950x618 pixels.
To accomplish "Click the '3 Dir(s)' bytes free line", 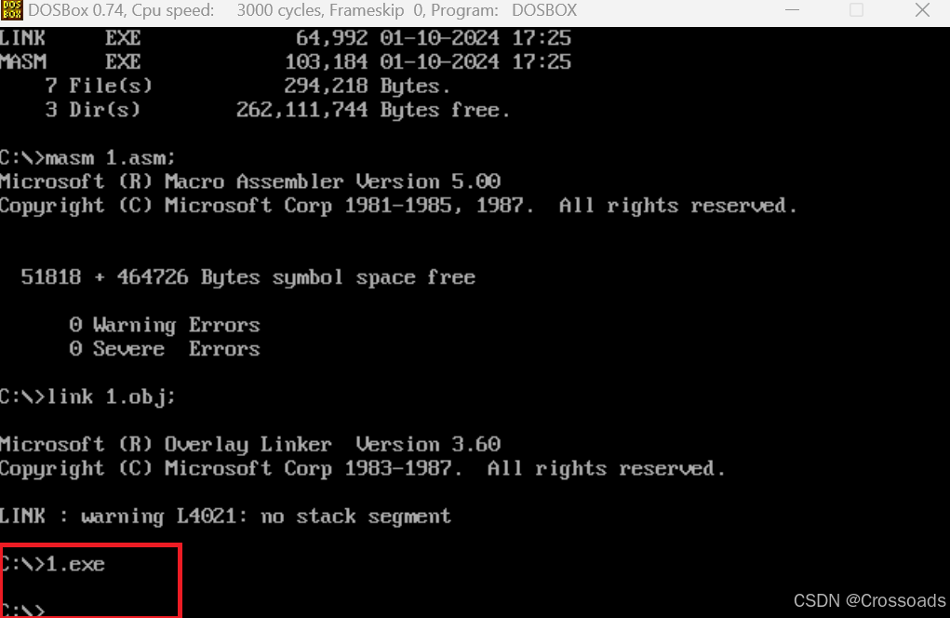I will pos(277,110).
